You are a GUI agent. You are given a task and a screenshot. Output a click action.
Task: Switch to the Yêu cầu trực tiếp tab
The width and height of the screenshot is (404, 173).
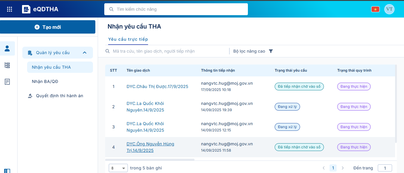tap(128, 39)
